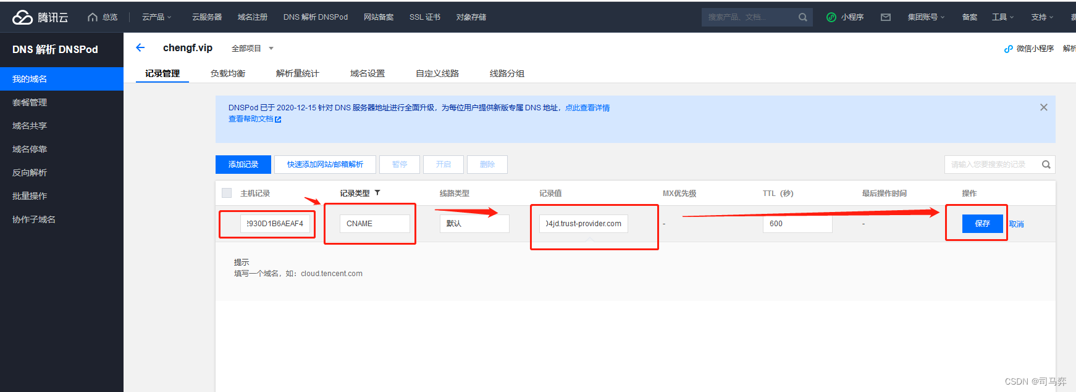Click the 开启 button
The image size is (1076, 392).
click(x=443, y=165)
